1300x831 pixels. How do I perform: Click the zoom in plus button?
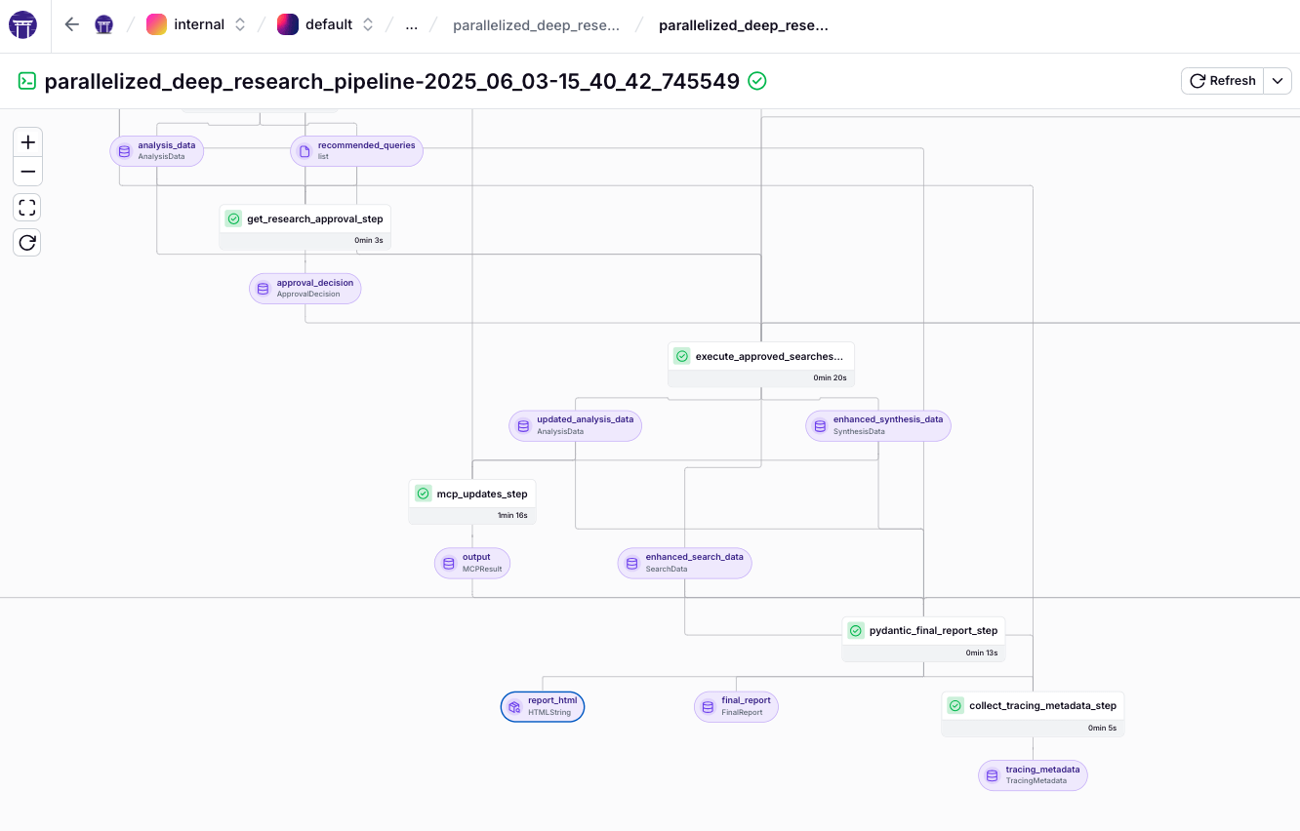27,142
